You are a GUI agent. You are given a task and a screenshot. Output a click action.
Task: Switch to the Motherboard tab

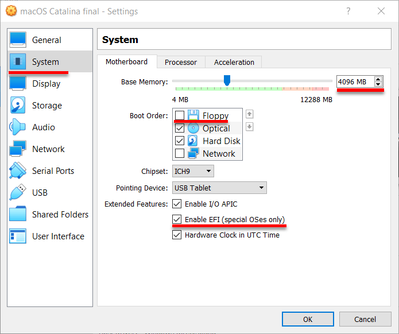pyautogui.click(x=126, y=62)
